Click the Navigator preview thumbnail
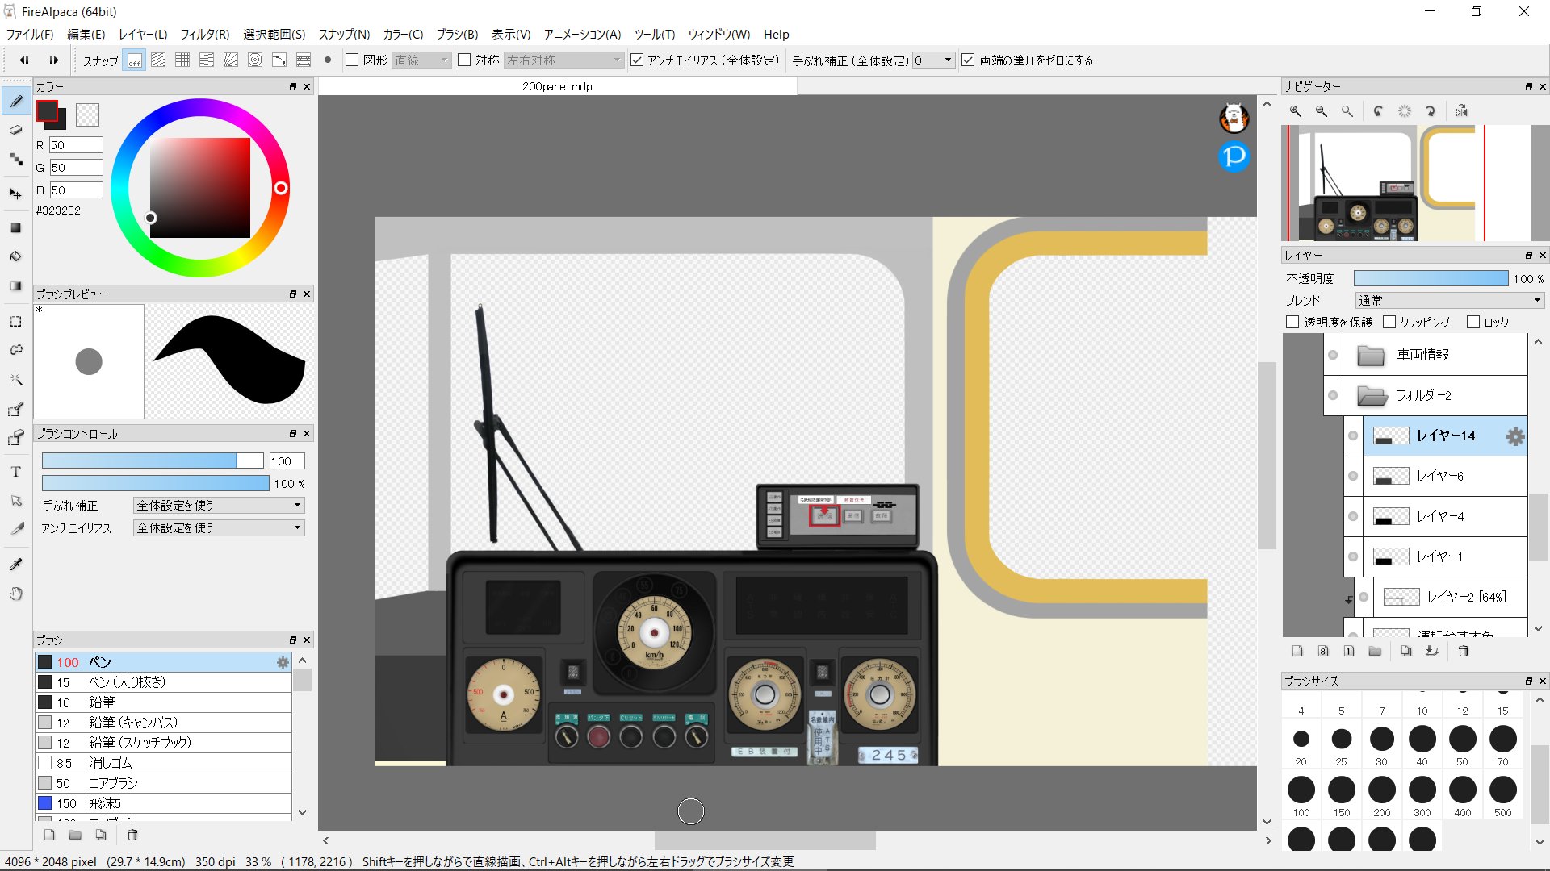The image size is (1550, 871). pos(1406,183)
